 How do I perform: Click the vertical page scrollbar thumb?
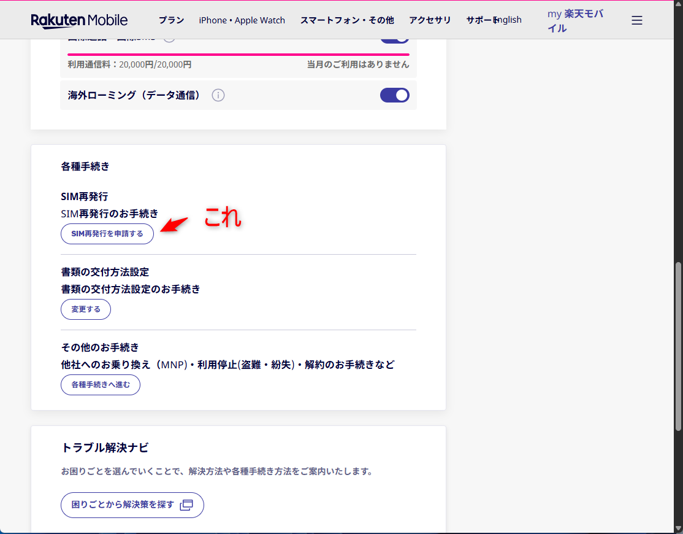coord(677,347)
